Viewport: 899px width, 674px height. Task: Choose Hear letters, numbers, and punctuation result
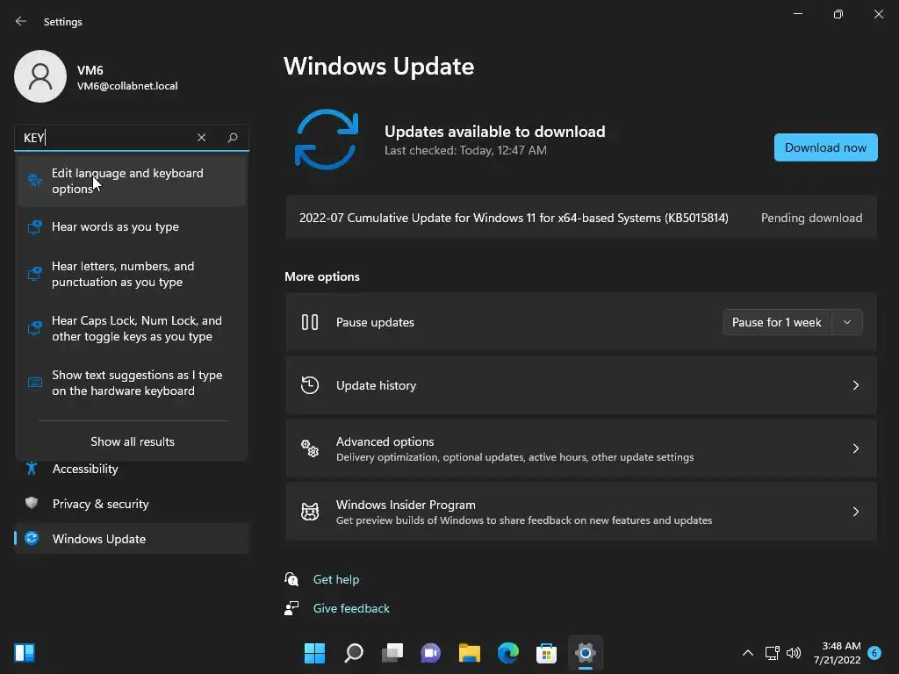[x=132, y=274]
